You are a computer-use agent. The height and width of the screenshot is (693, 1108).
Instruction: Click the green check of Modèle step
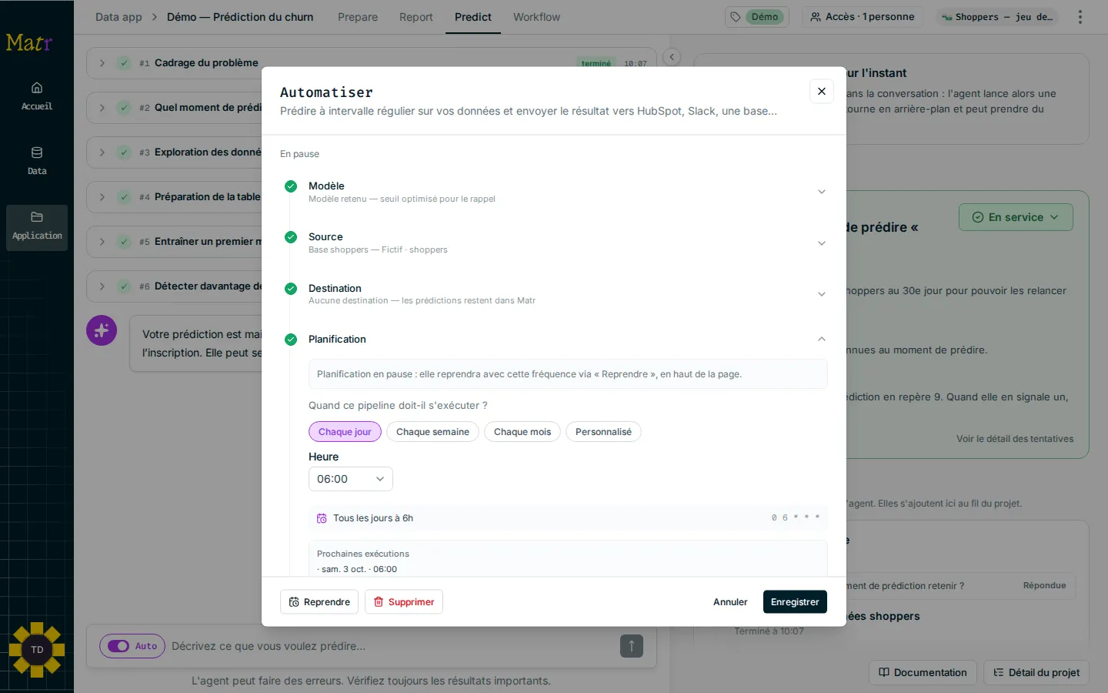(x=291, y=186)
